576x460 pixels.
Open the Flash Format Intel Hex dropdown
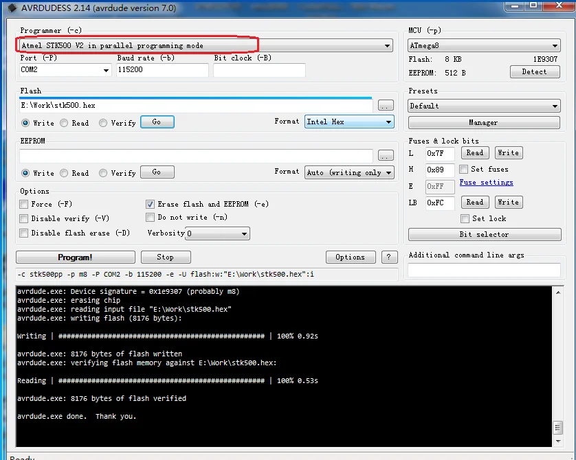point(349,122)
